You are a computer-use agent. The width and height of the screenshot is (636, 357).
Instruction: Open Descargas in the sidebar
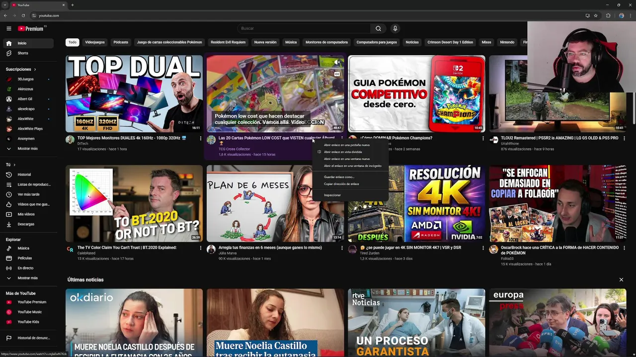click(27, 224)
